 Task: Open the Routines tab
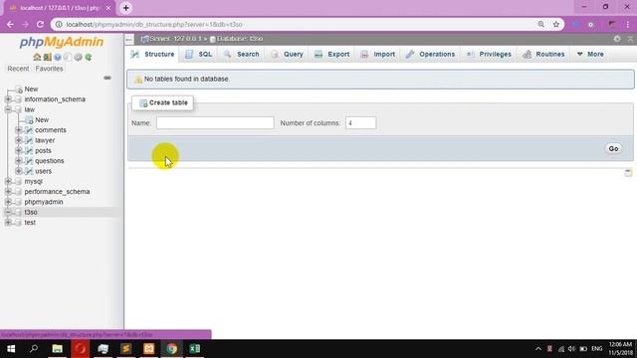544,54
